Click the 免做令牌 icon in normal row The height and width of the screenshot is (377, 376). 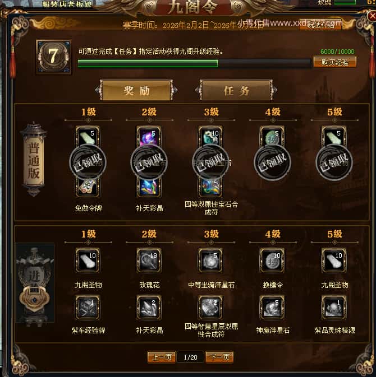(x=88, y=187)
